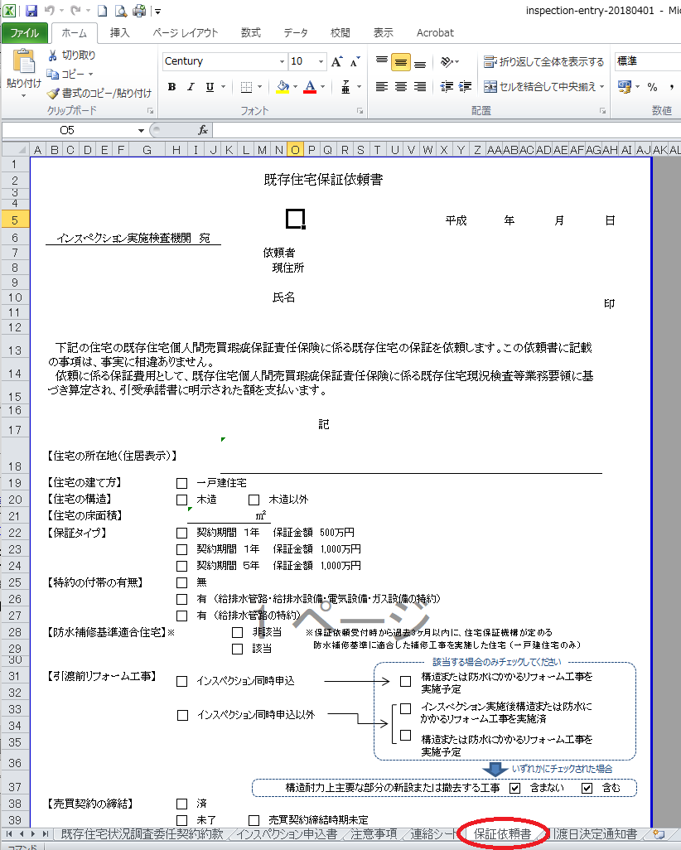Click the fill color paint bucket

283,87
